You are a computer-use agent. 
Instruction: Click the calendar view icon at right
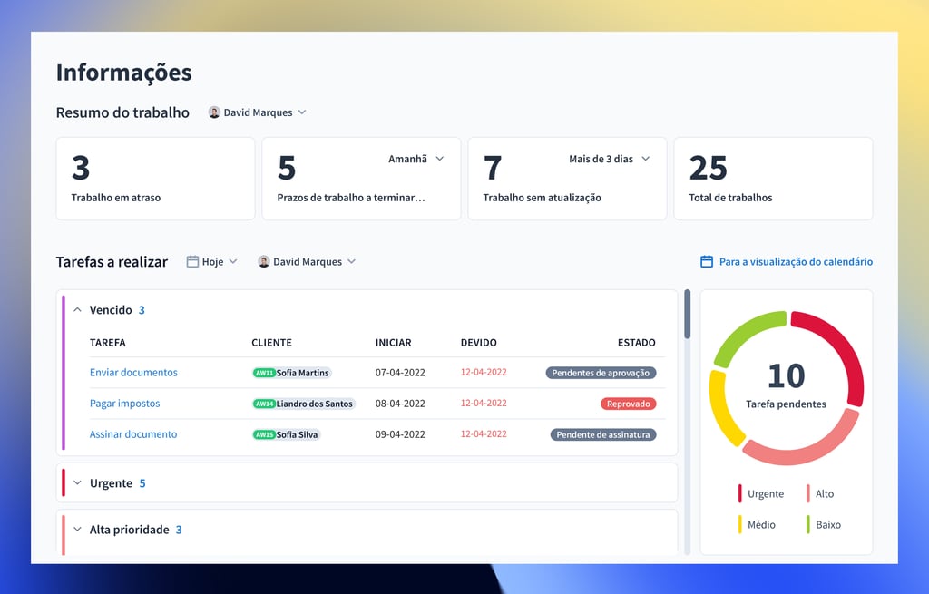click(x=707, y=261)
